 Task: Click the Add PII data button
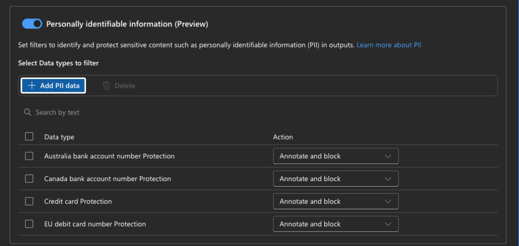(x=53, y=86)
